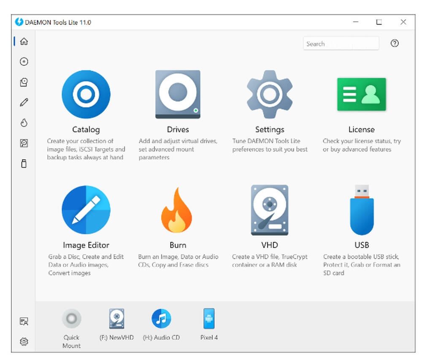The height and width of the screenshot is (361, 422).
Task: Open the Catalog sidebar icon with clock
Action: pyautogui.click(x=24, y=82)
